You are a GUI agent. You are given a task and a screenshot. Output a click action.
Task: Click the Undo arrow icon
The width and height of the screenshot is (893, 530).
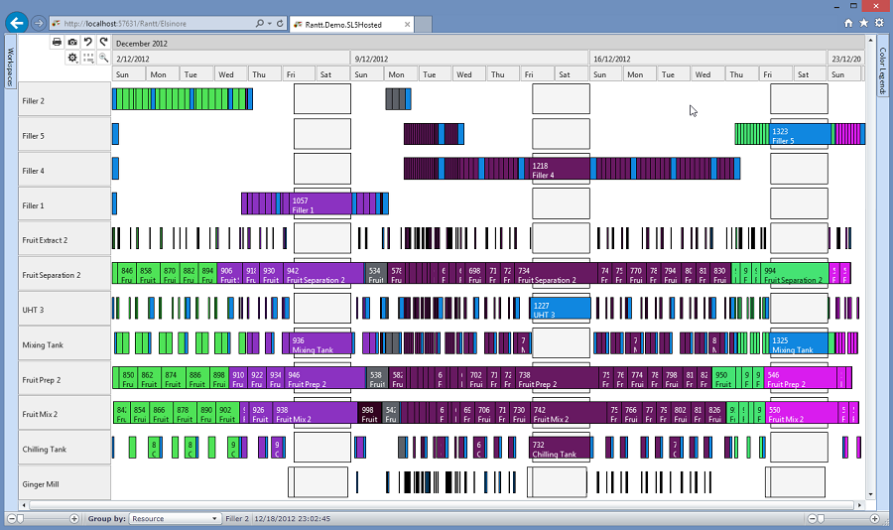coord(88,43)
